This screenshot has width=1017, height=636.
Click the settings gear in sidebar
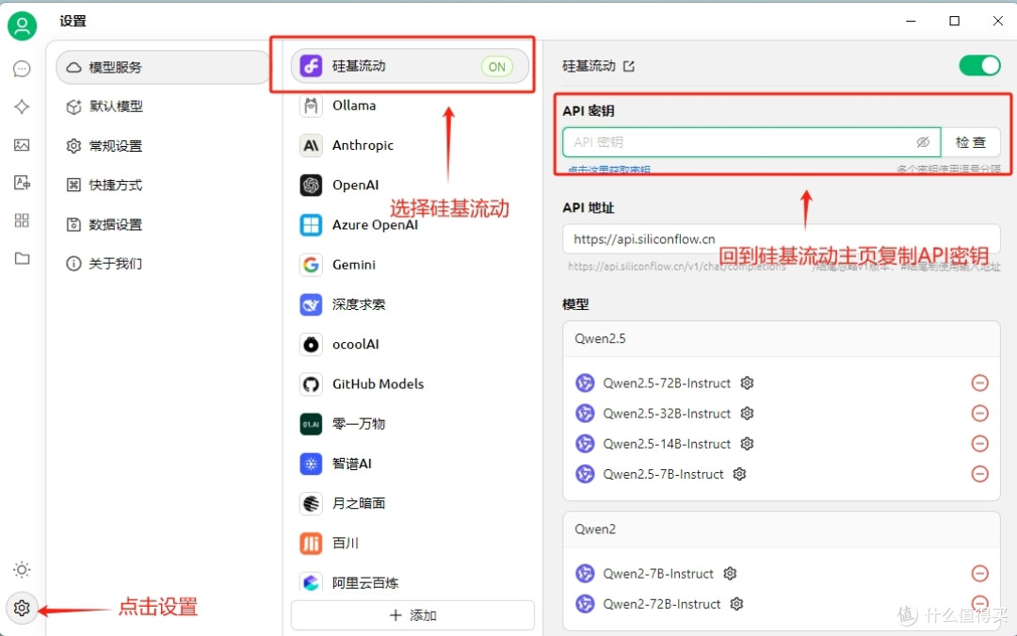(22, 608)
